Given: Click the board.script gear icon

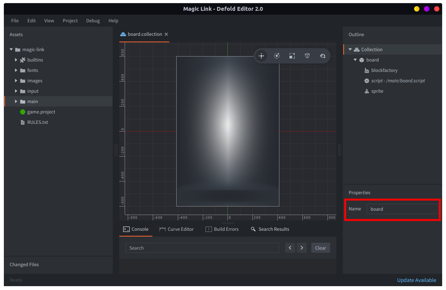Looking at the screenshot, I should coord(367,81).
